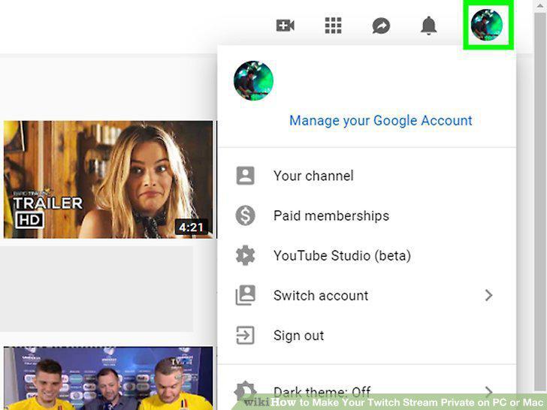Click the 4:21 duration badge
This screenshot has width=547, height=410.
coord(191,228)
